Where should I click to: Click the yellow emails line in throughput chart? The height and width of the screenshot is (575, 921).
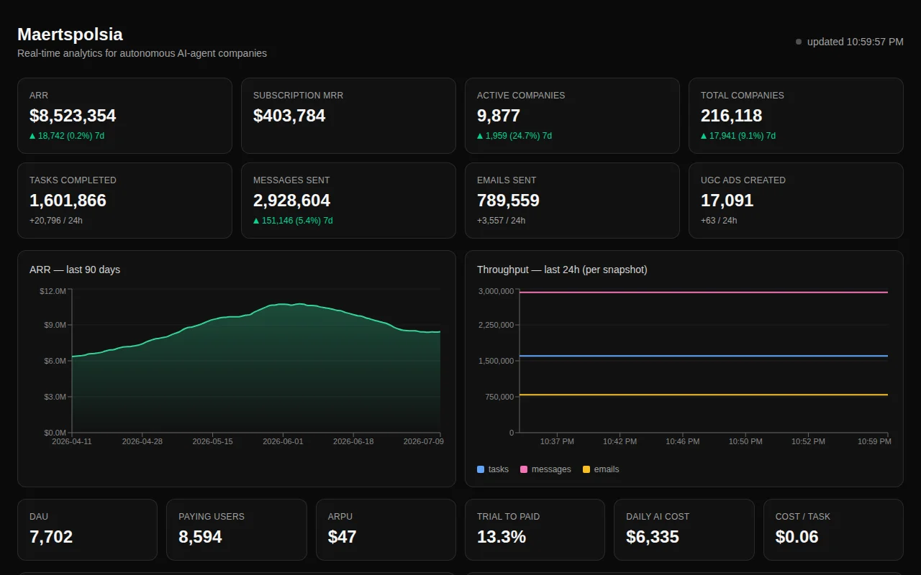(703, 395)
